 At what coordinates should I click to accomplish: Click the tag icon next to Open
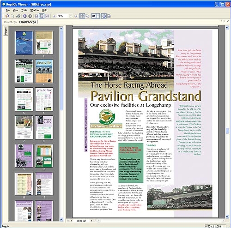point(13,16)
